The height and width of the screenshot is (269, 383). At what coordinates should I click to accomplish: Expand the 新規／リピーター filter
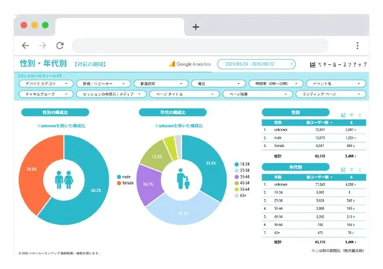(x=104, y=83)
